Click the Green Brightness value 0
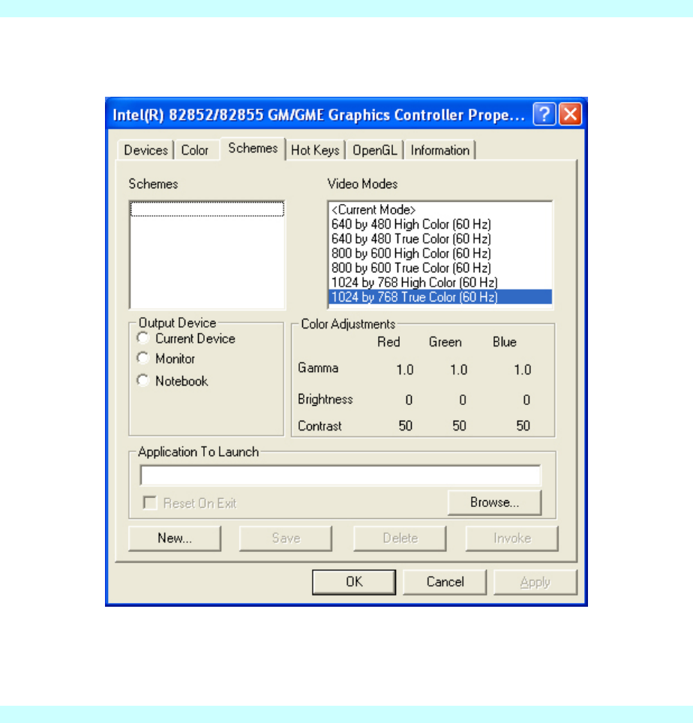Viewport: 693px width, 723px height. click(463, 400)
